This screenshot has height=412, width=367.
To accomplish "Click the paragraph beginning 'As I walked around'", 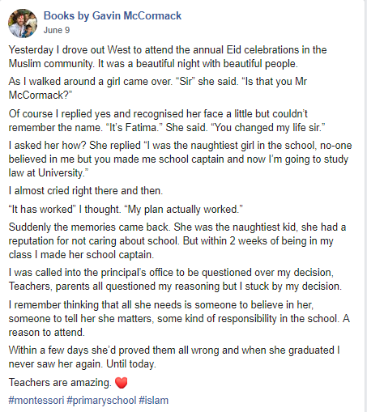I will [x=158, y=88].
